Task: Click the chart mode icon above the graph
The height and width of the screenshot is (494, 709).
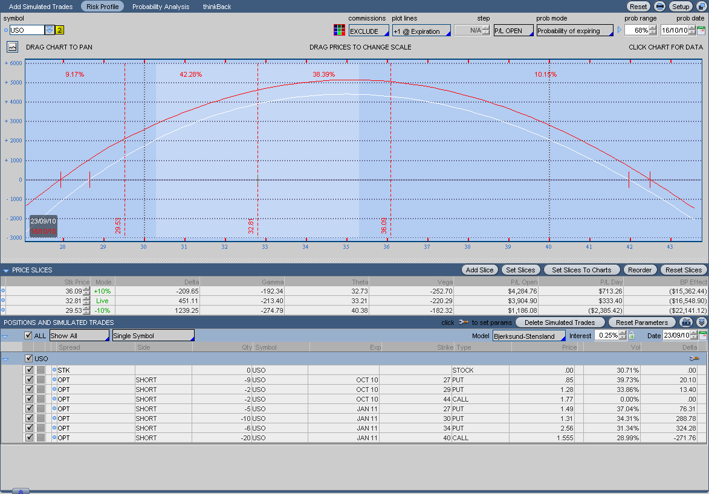Action: [x=12, y=47]
